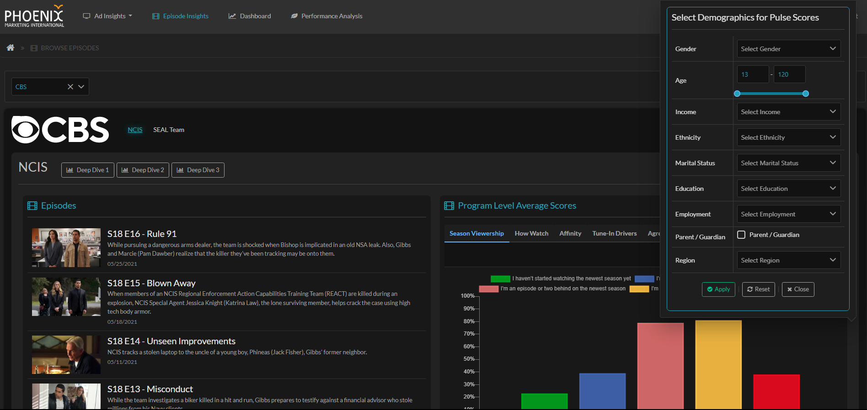The image size is (867, 410).
Task: Click the Program Level Average Scores icon
Action: tap(449, 206)
